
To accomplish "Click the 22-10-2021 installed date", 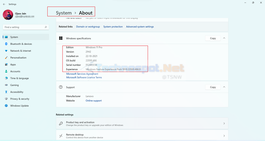I will (92, 56).
